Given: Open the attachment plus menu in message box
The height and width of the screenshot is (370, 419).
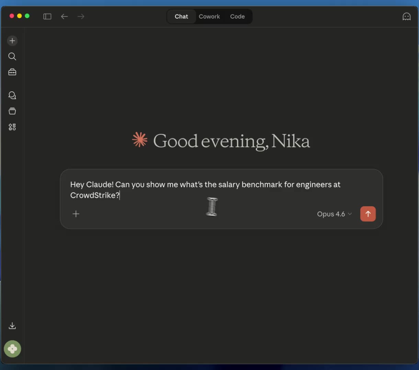Looking at the screenshot, I should (76, 214).
